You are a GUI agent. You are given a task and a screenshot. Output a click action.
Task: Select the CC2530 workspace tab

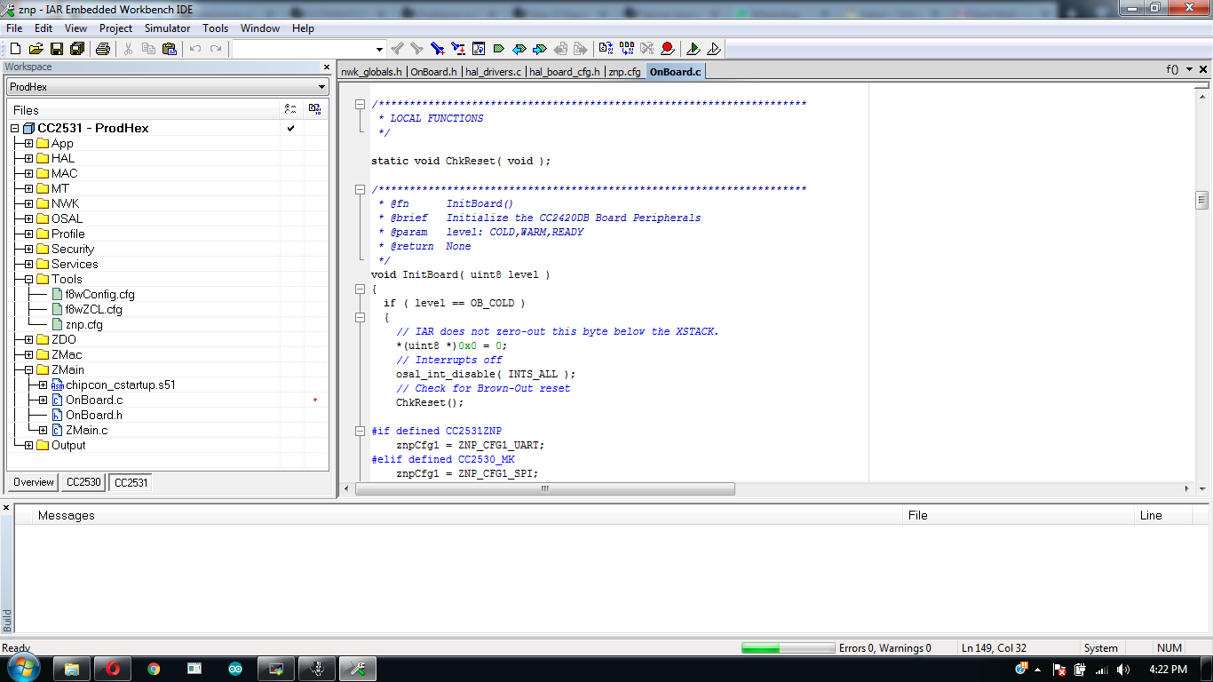tap(83, 482)
